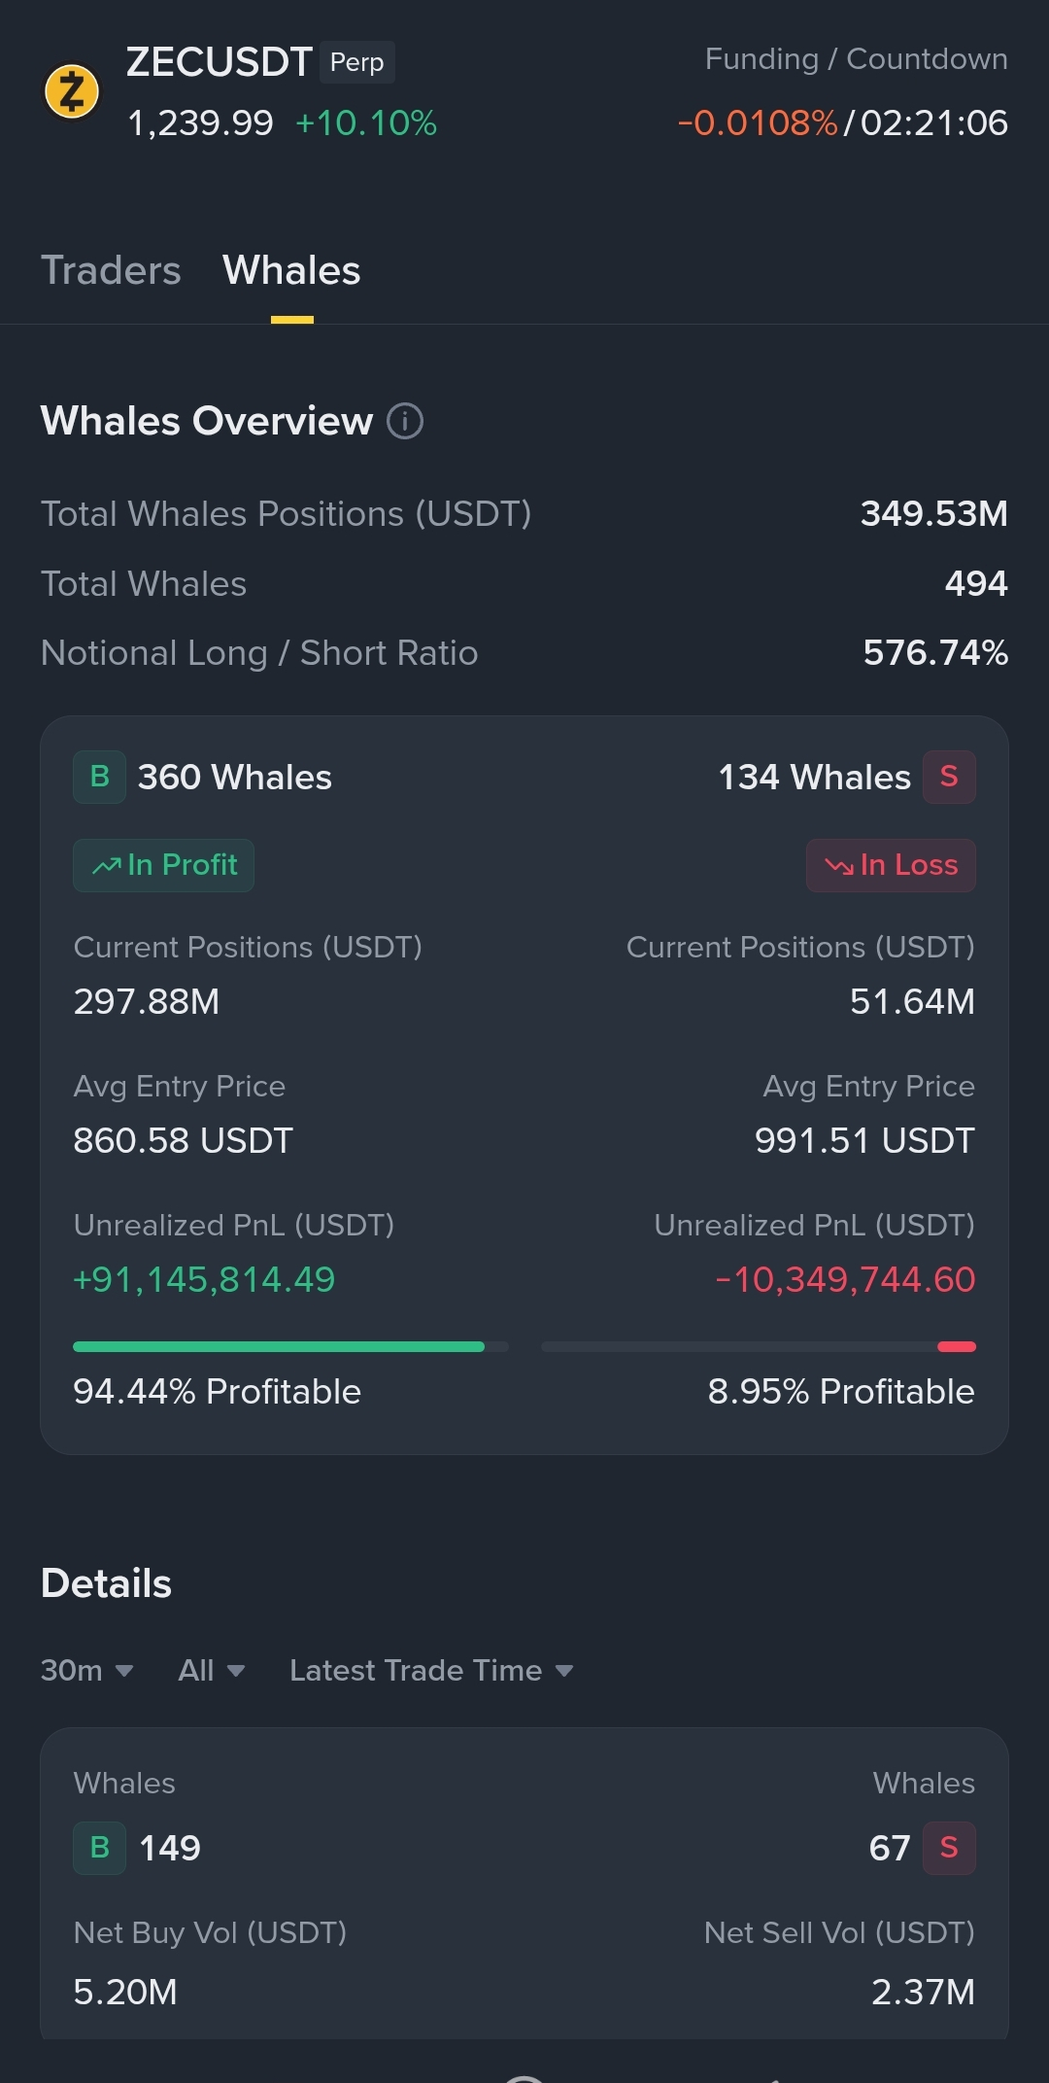Expand the All filter dropdown

[x=211, y=1670]
